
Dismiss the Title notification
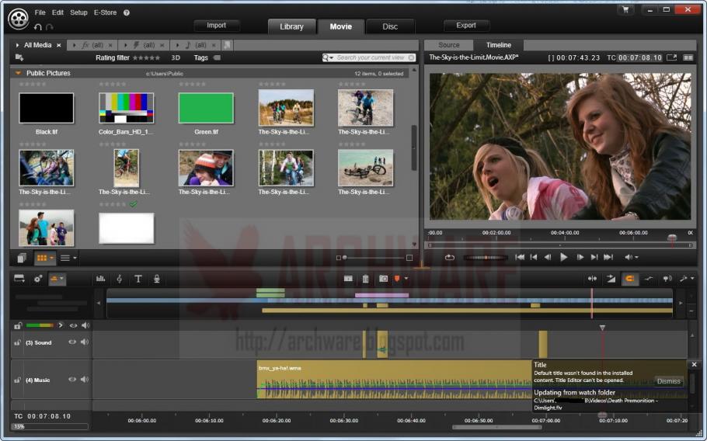(x=669, y=381)
